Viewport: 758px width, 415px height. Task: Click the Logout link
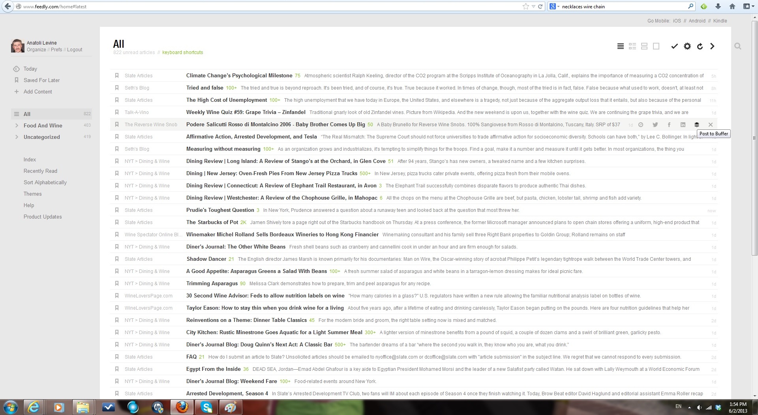point(75,50)
